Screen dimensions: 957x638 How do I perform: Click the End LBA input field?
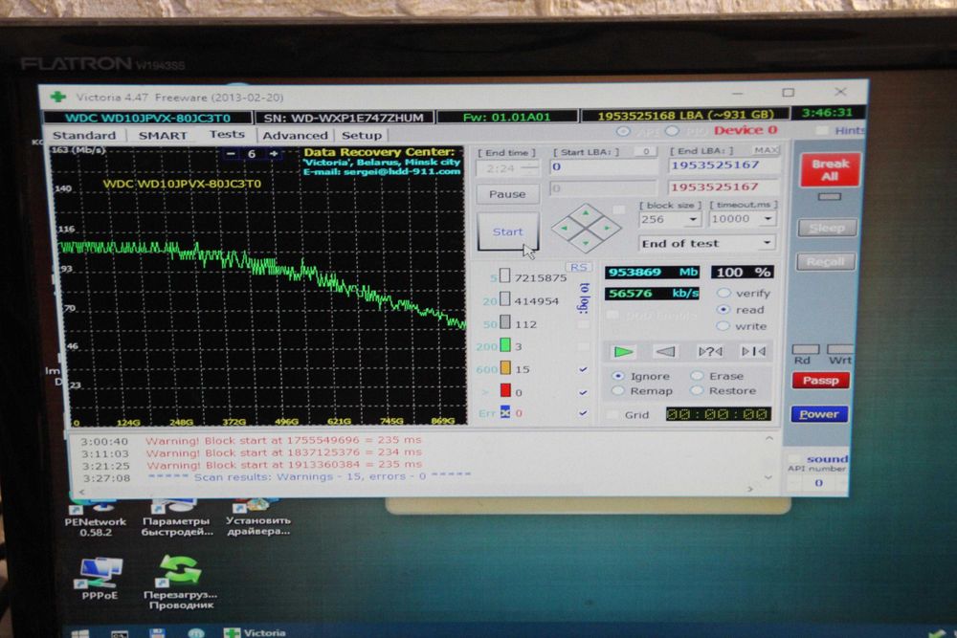[724, 165]
